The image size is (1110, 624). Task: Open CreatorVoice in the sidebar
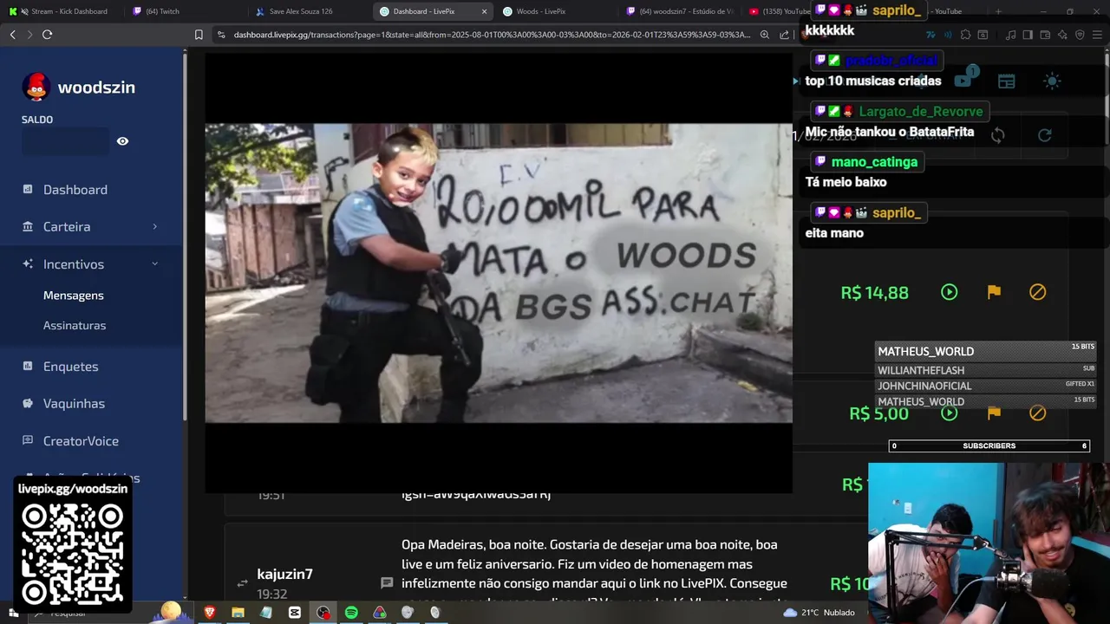[82, 441]
